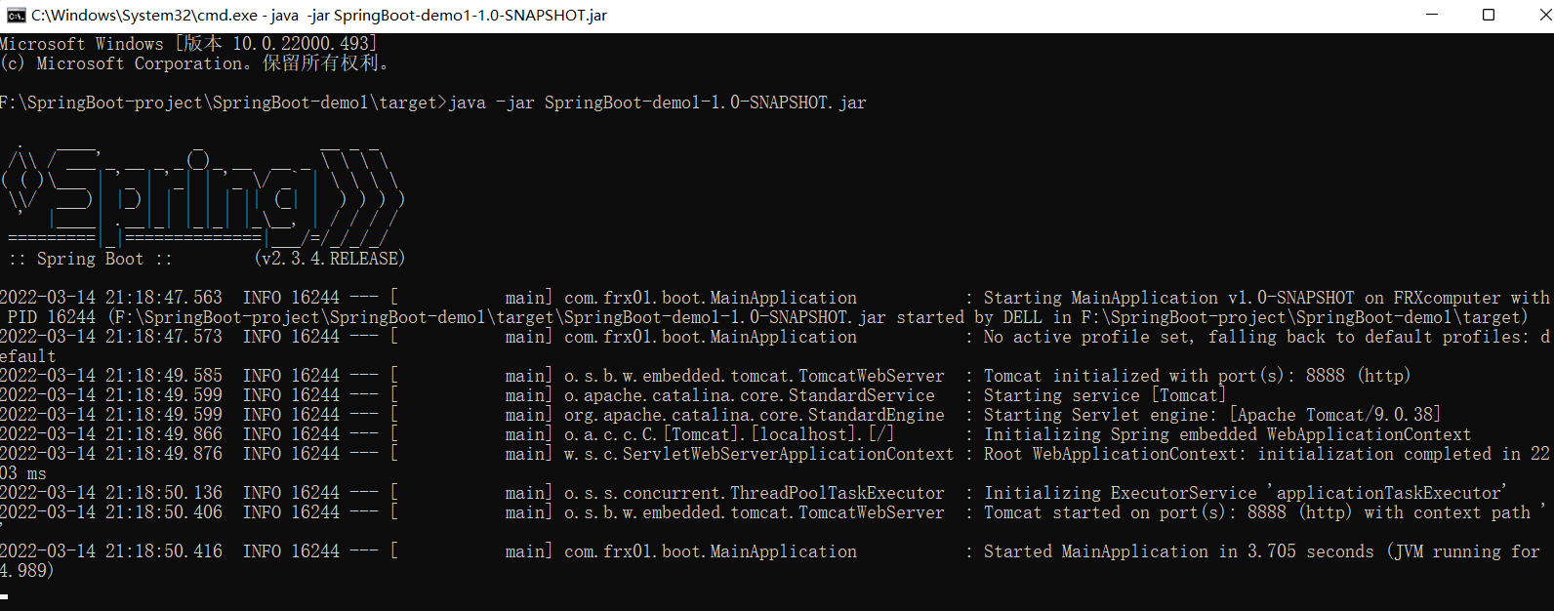Screen dimensions: 1554x611
Task: Click the window title bar text
Action: (319, 15)
